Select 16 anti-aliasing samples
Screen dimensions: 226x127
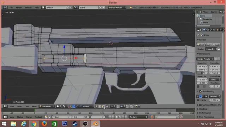click(x=206, y=96)
